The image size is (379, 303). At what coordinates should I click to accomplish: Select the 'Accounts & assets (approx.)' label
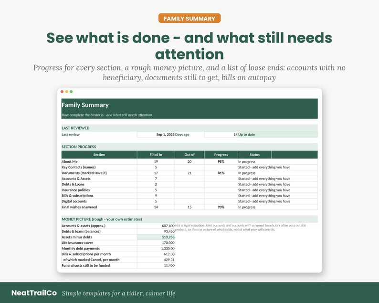(x=99, y=226)
